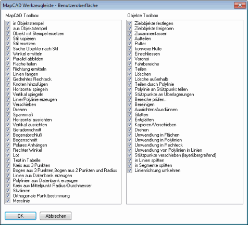Viewport: 248px width, 225px height.
Task: Uncheck 'Kopieren/Verschieben' checkbox
Action: point(130,125)
